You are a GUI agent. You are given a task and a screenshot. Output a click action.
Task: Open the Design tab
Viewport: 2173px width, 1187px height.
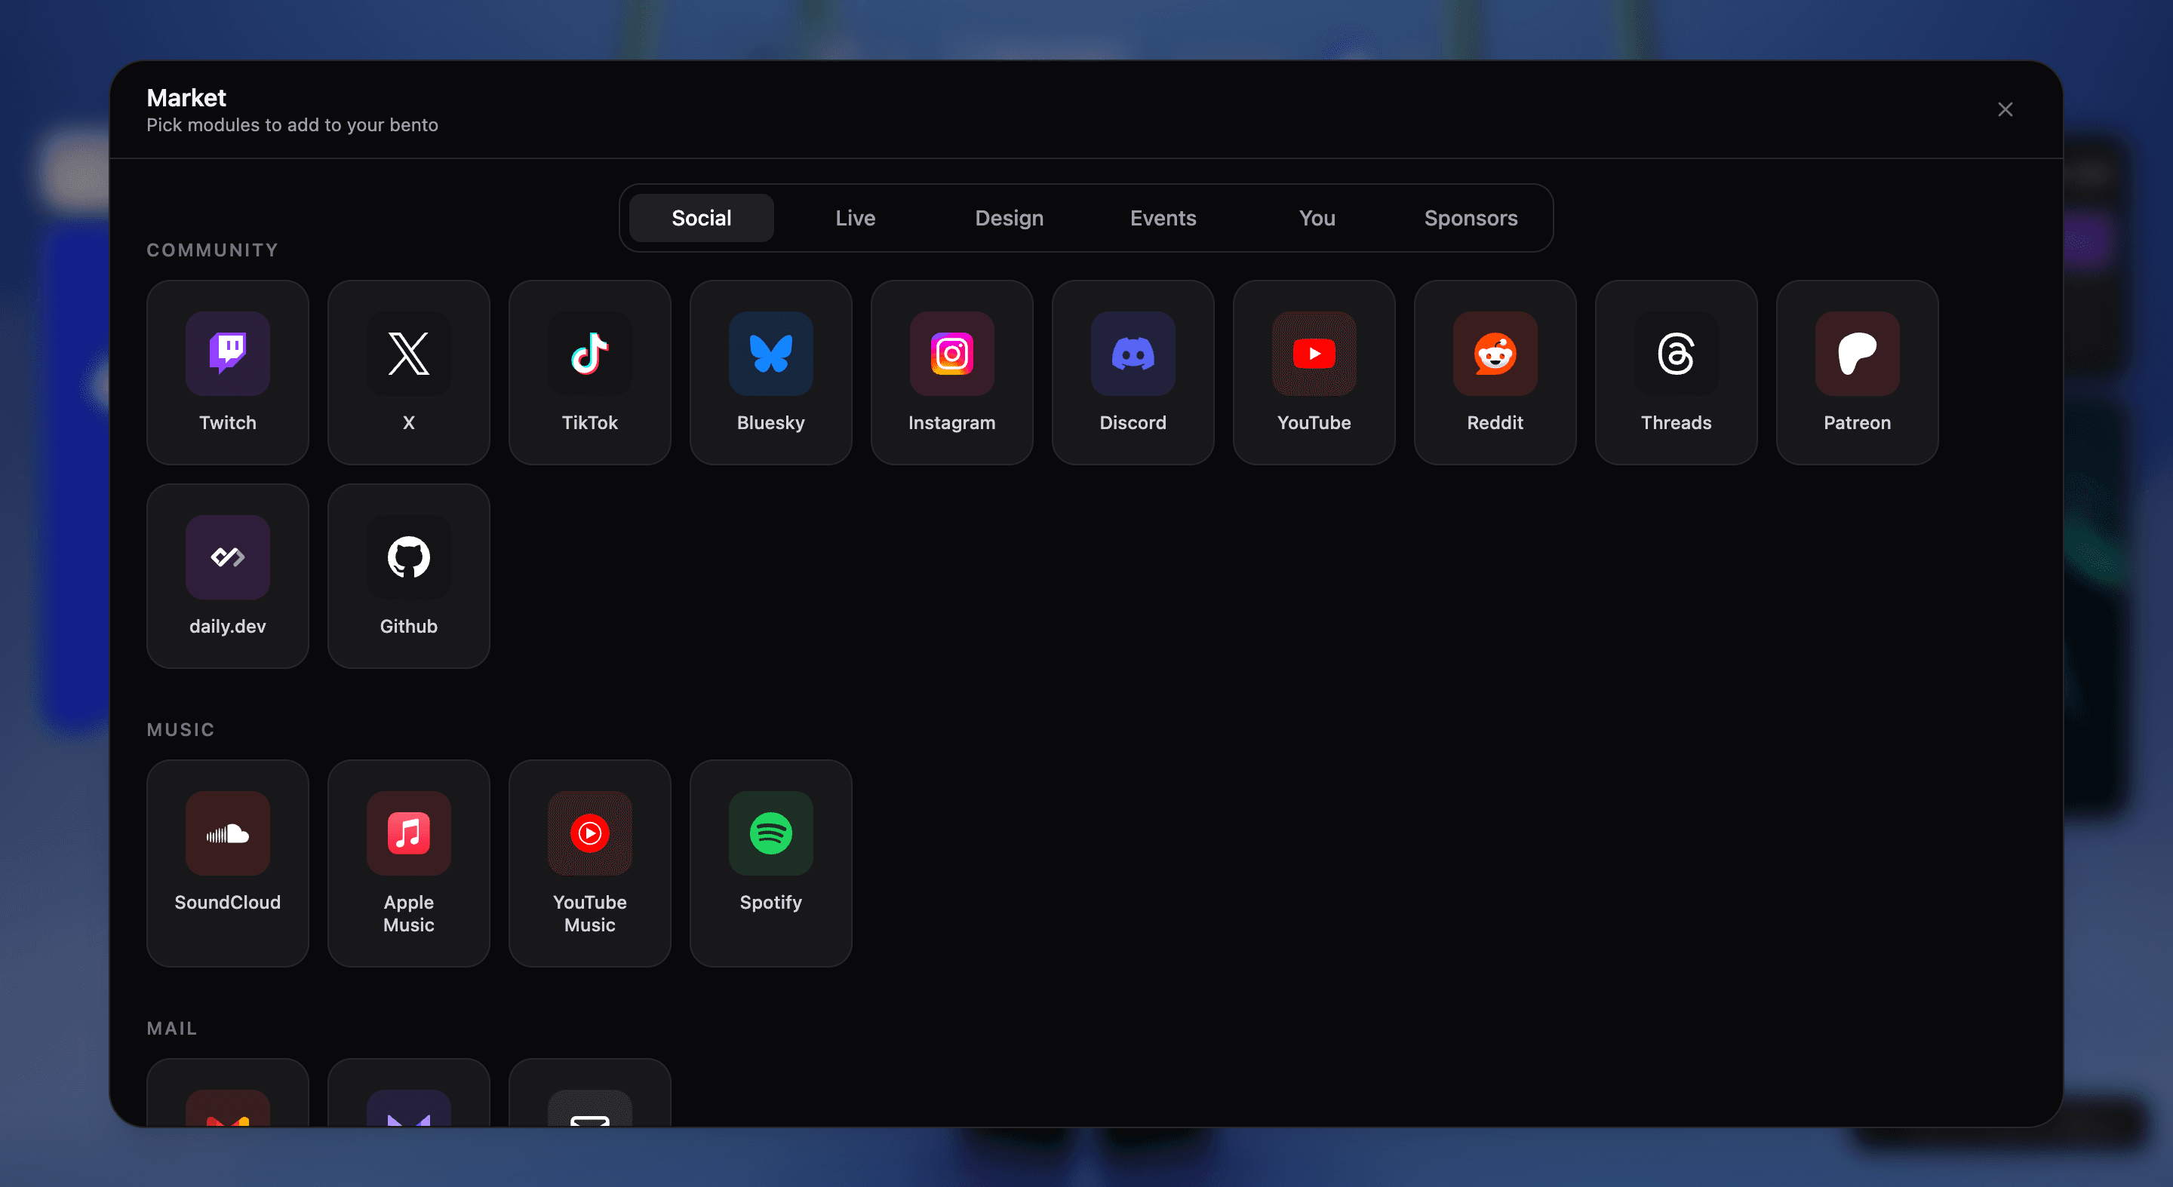pyautogui.click(x=1009, y=219)
